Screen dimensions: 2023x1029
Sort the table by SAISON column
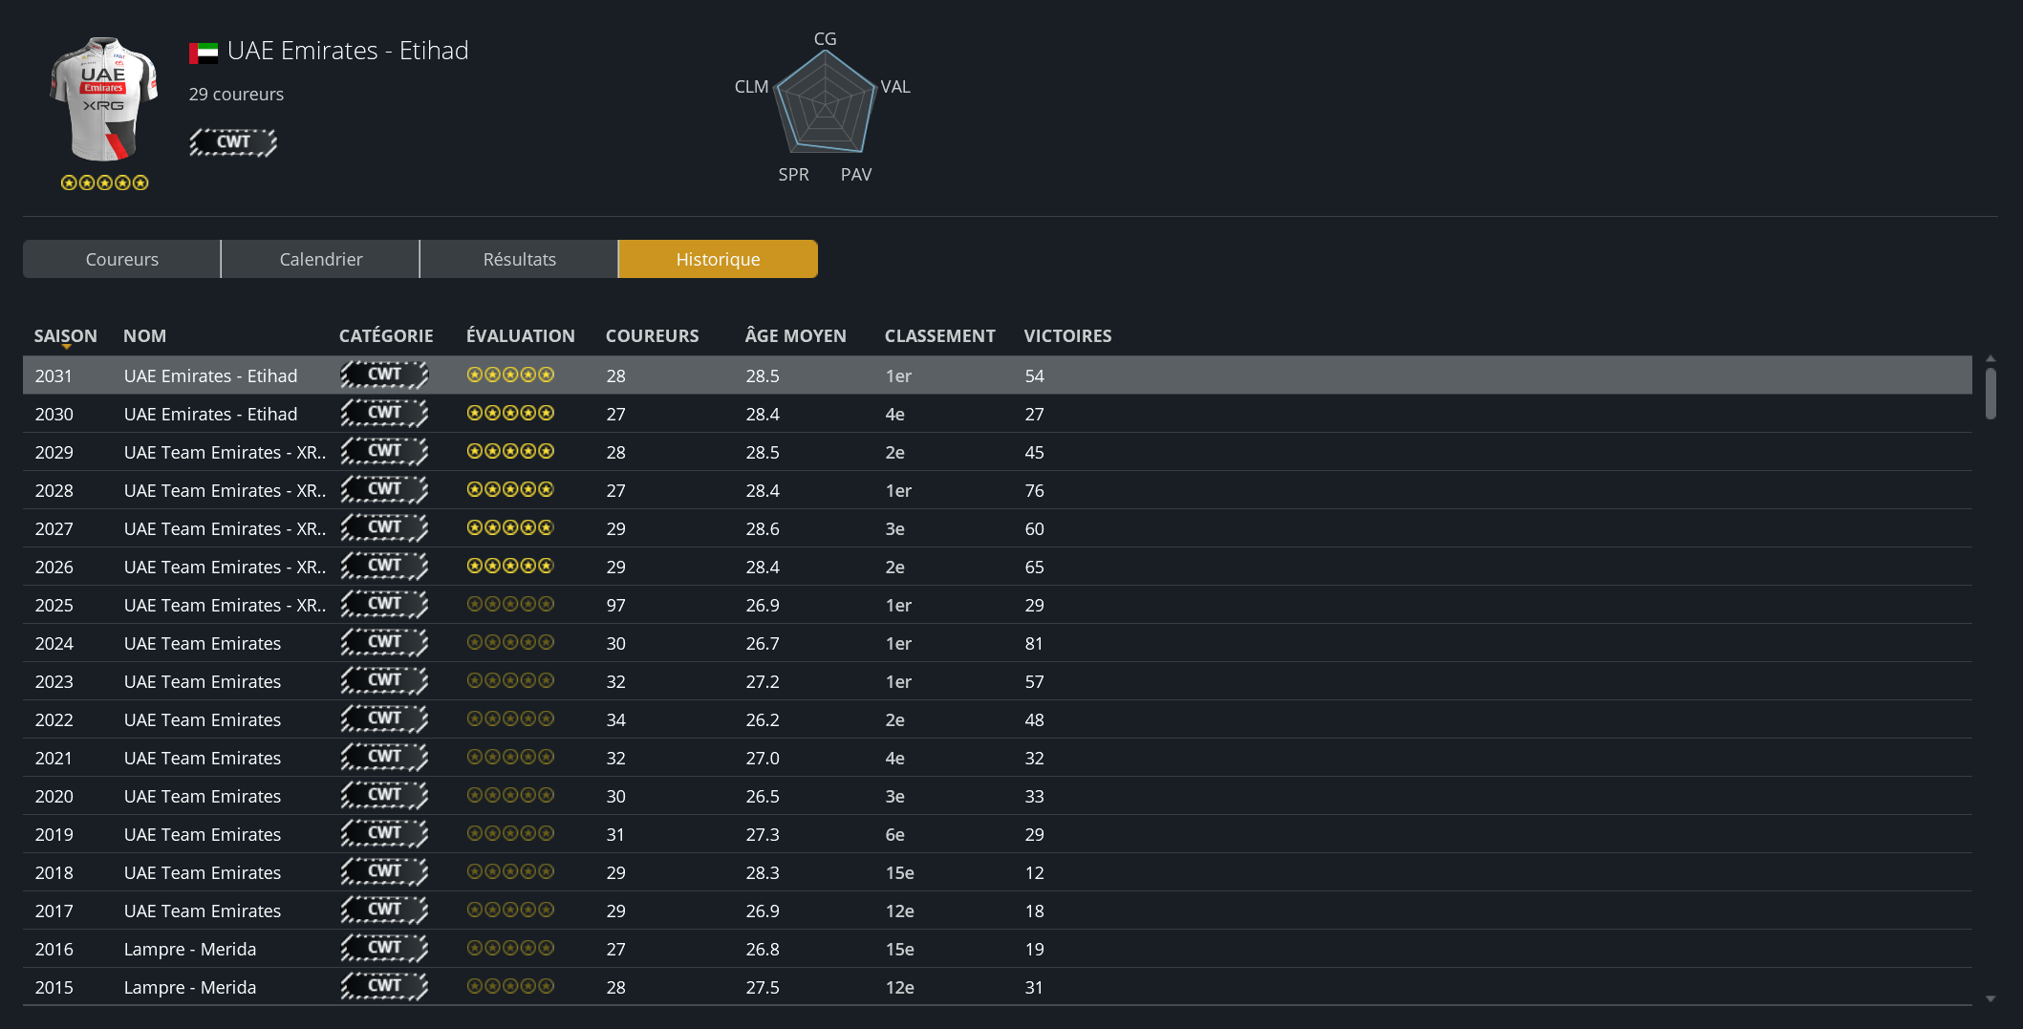coord(65,335)
